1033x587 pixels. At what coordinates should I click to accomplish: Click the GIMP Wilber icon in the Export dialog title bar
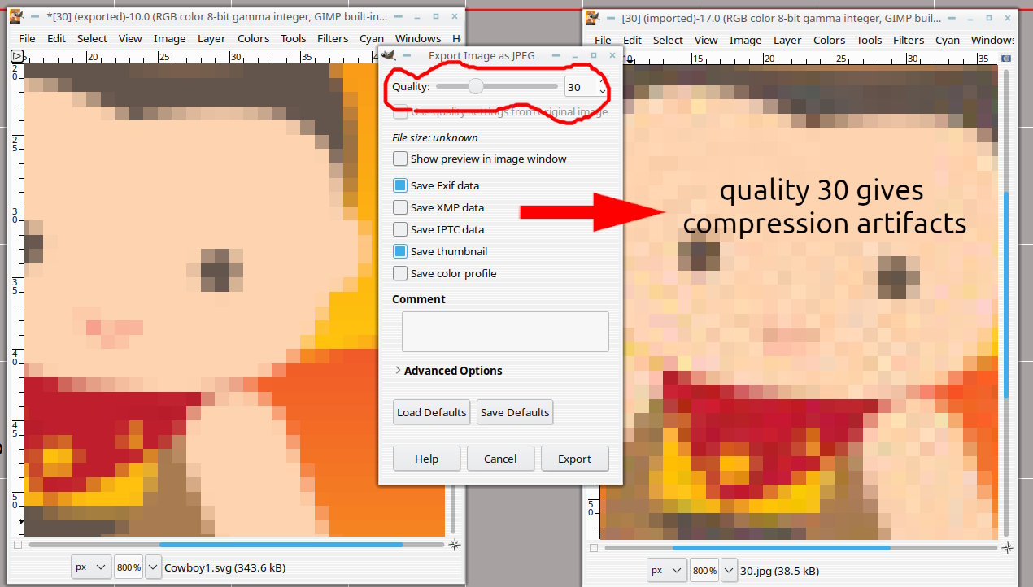coord(389,55)
